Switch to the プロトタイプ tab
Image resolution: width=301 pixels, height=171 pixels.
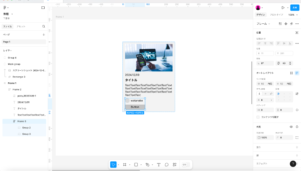pos(276,15)
